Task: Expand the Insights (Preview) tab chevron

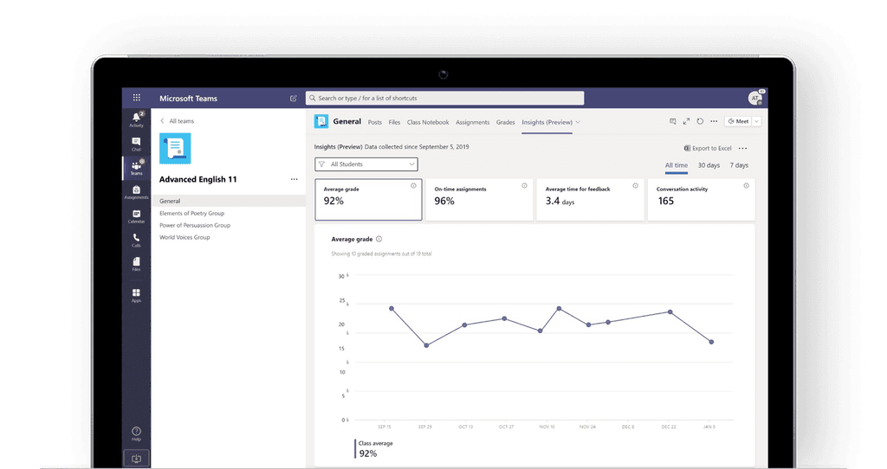Action: (578, 122)
